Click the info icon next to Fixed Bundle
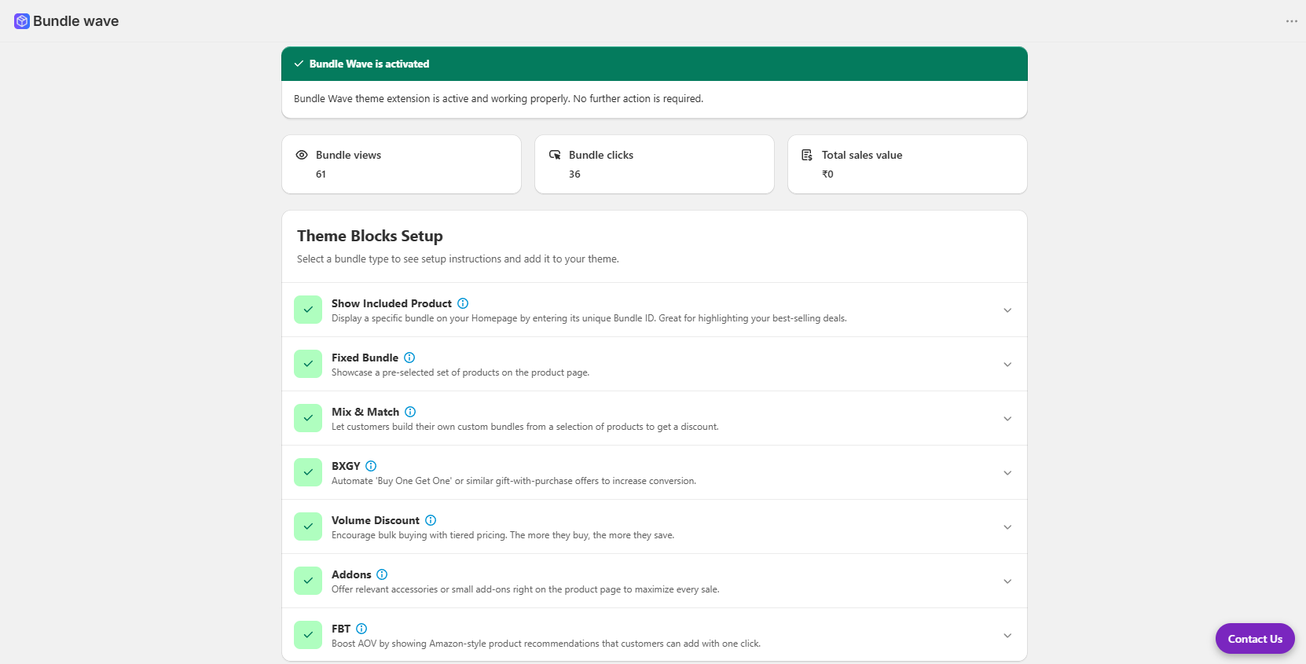The image size is (1306, 664). 409,358
